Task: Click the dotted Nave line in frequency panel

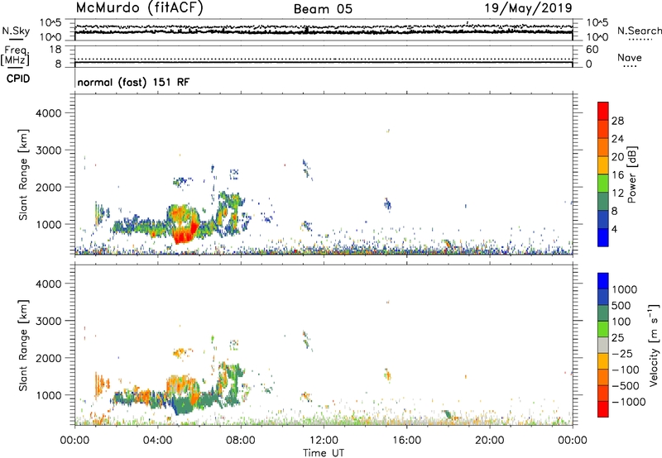Action: (324, 59)
